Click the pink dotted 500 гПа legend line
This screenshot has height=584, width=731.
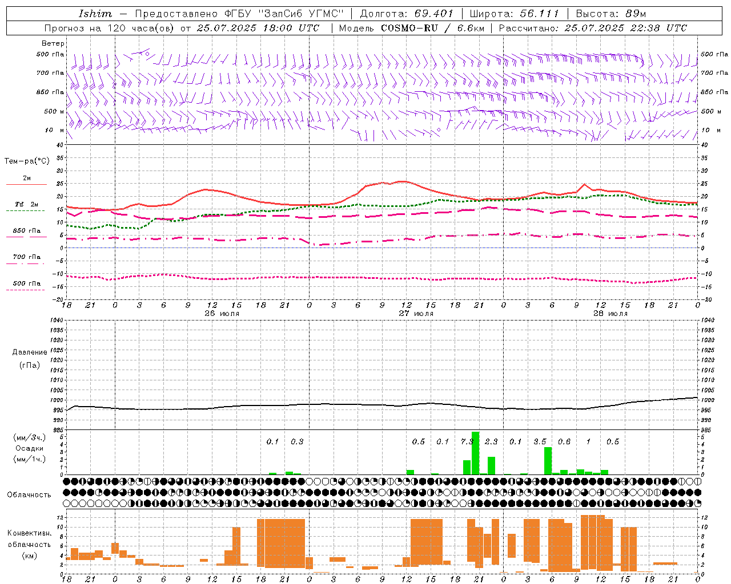26,290
